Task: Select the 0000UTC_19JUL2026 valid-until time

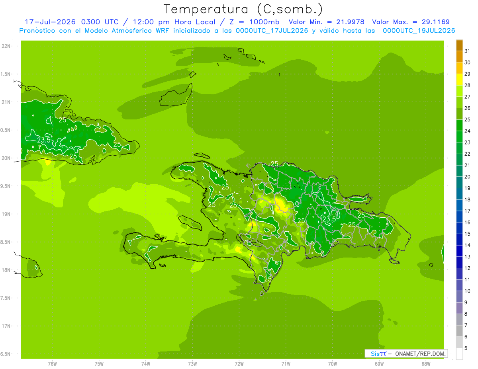Action: coord(419,31)
